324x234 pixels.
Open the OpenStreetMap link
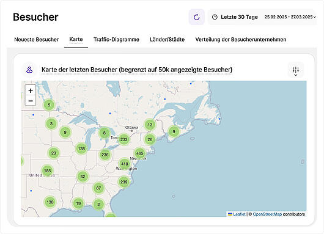267,214
